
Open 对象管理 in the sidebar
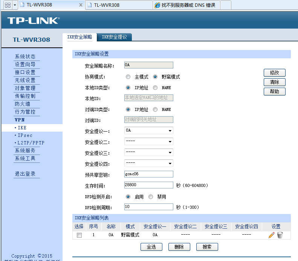(x=25, y=88)
